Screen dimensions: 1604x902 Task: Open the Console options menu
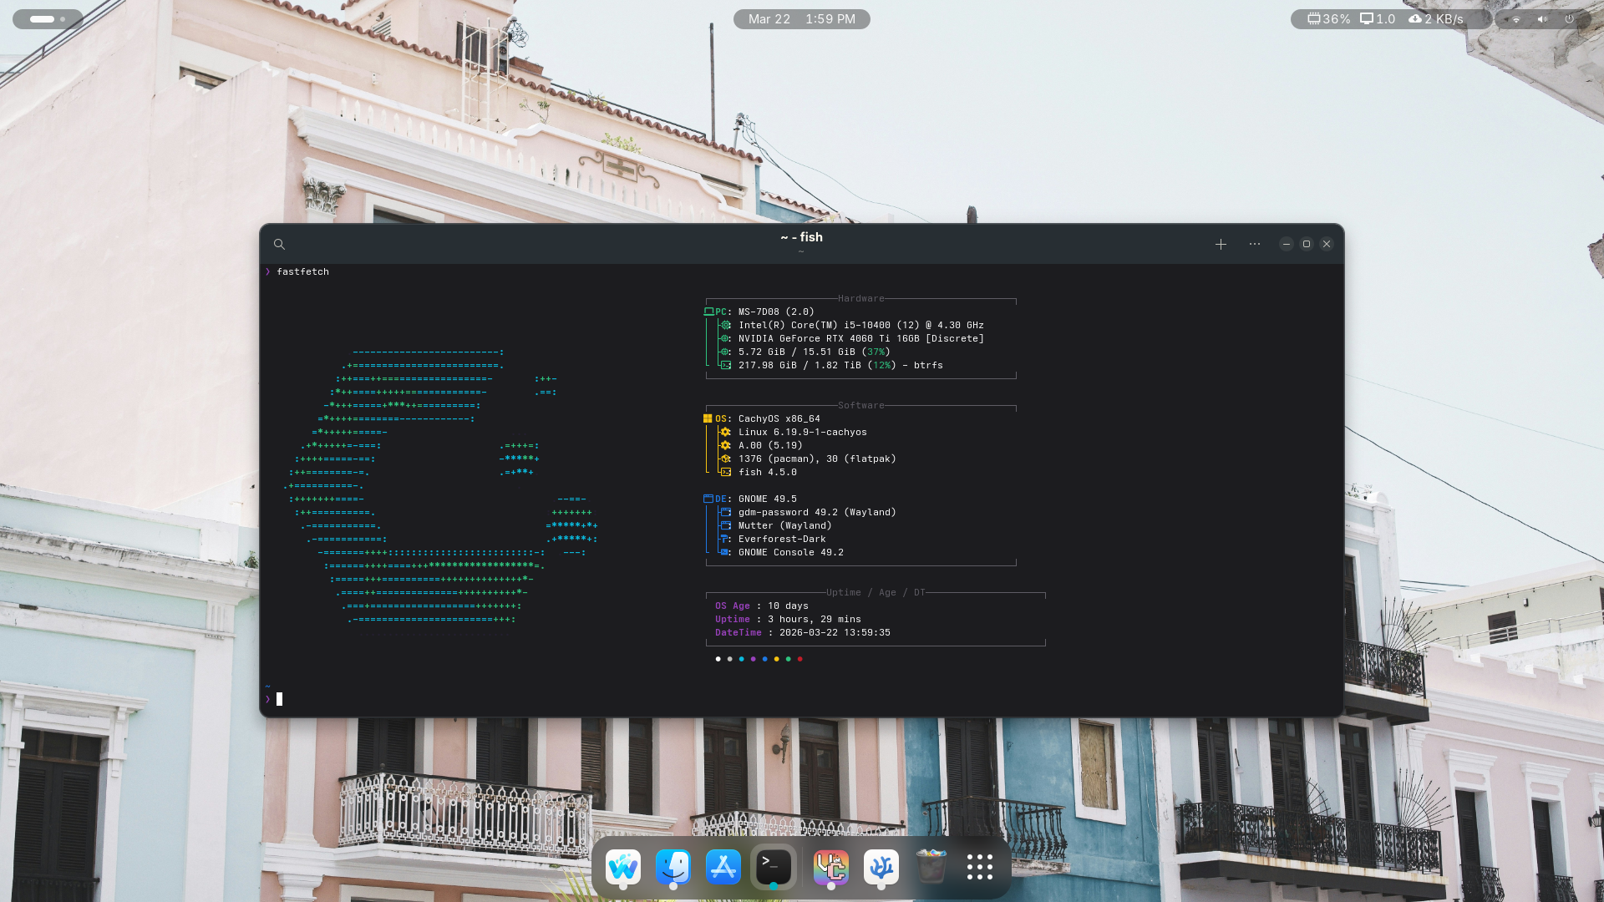click(x=1254, y=244)
